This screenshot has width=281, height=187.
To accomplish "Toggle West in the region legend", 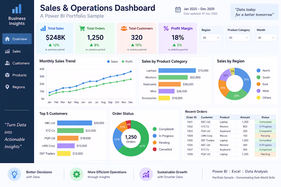I will click(x=263, y=91).
